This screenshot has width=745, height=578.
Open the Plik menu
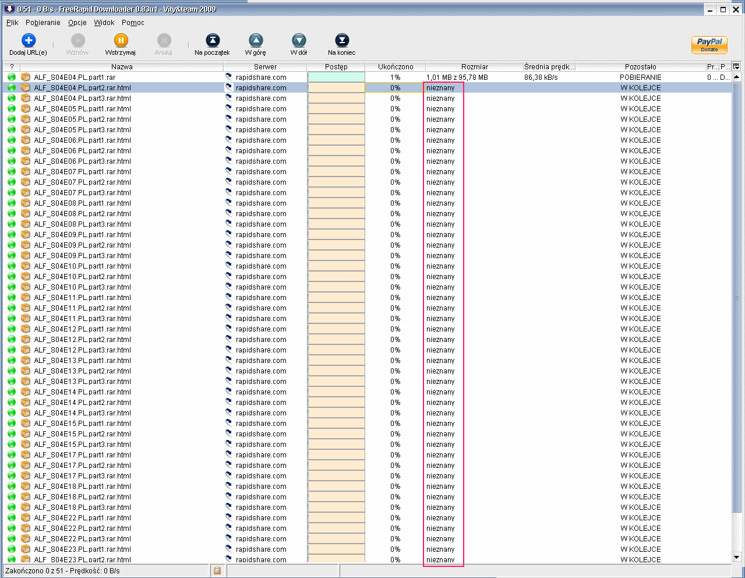12,23
